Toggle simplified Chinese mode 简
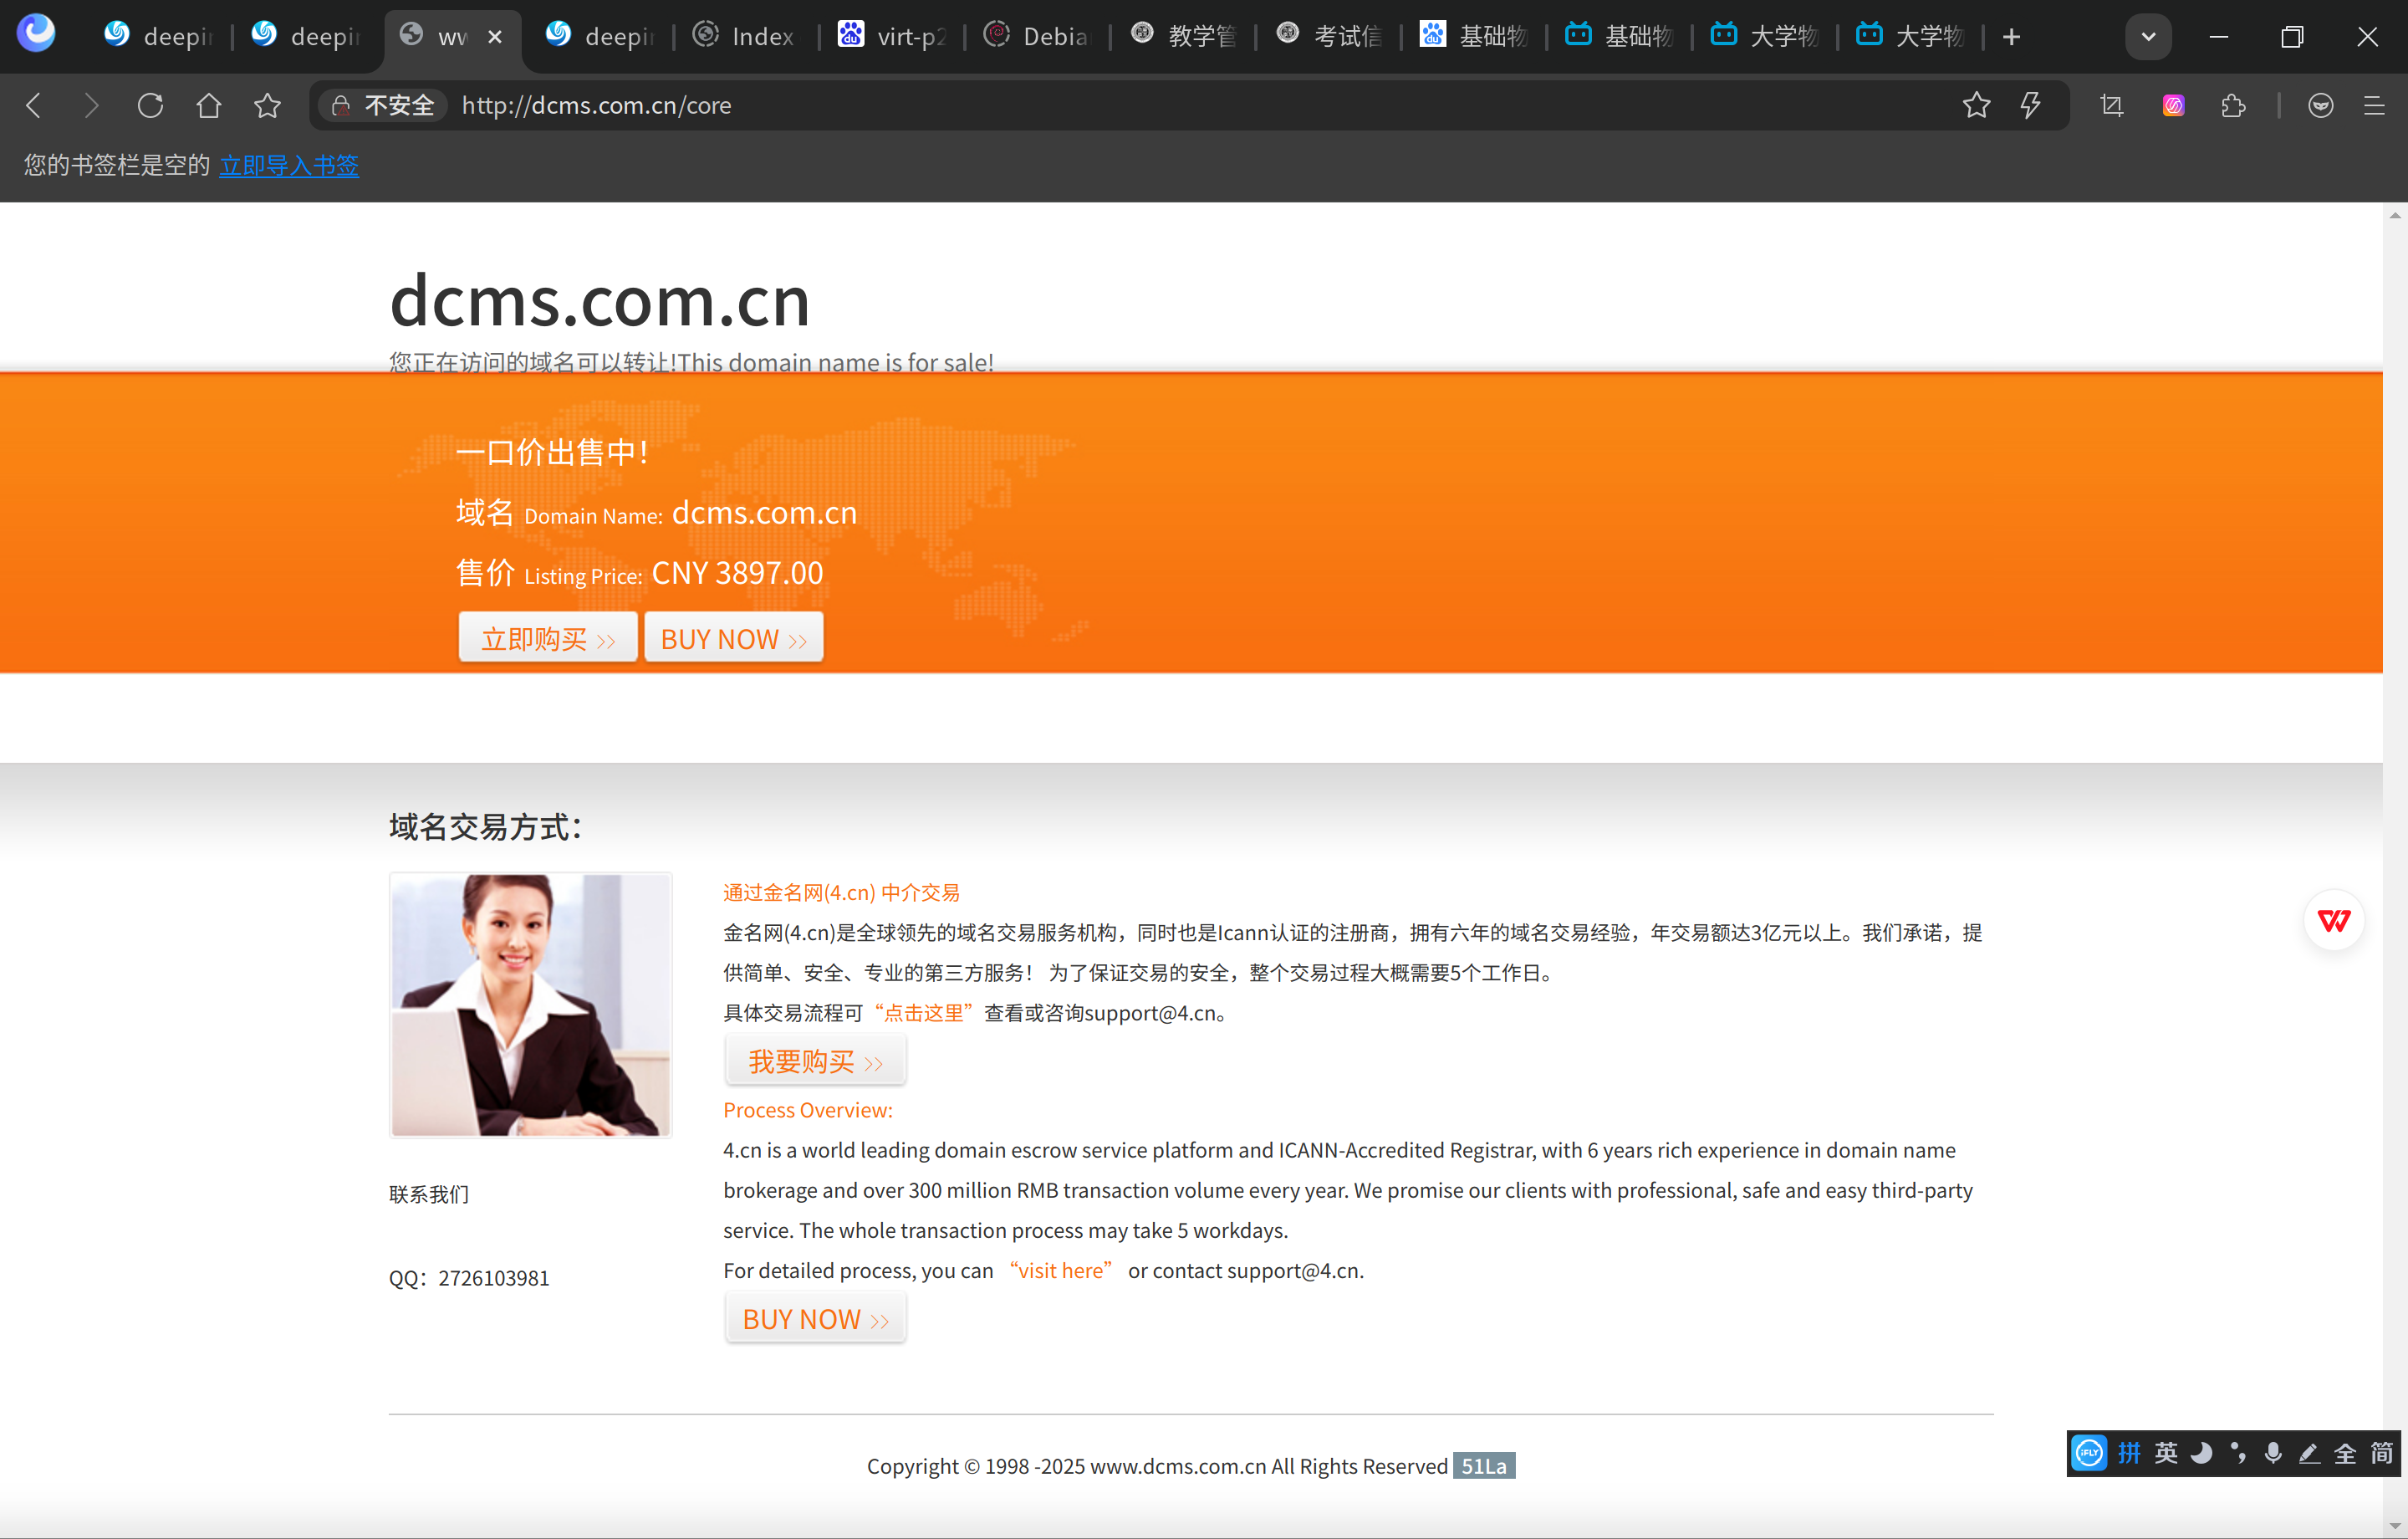The height and width of the screenshot is (1539, 2408). pos(2381,1453)
